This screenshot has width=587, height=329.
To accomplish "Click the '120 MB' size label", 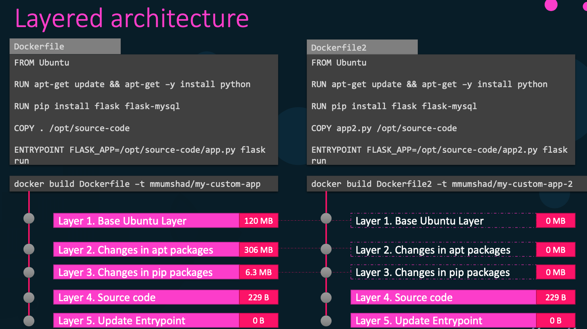I will click(259, 221).
